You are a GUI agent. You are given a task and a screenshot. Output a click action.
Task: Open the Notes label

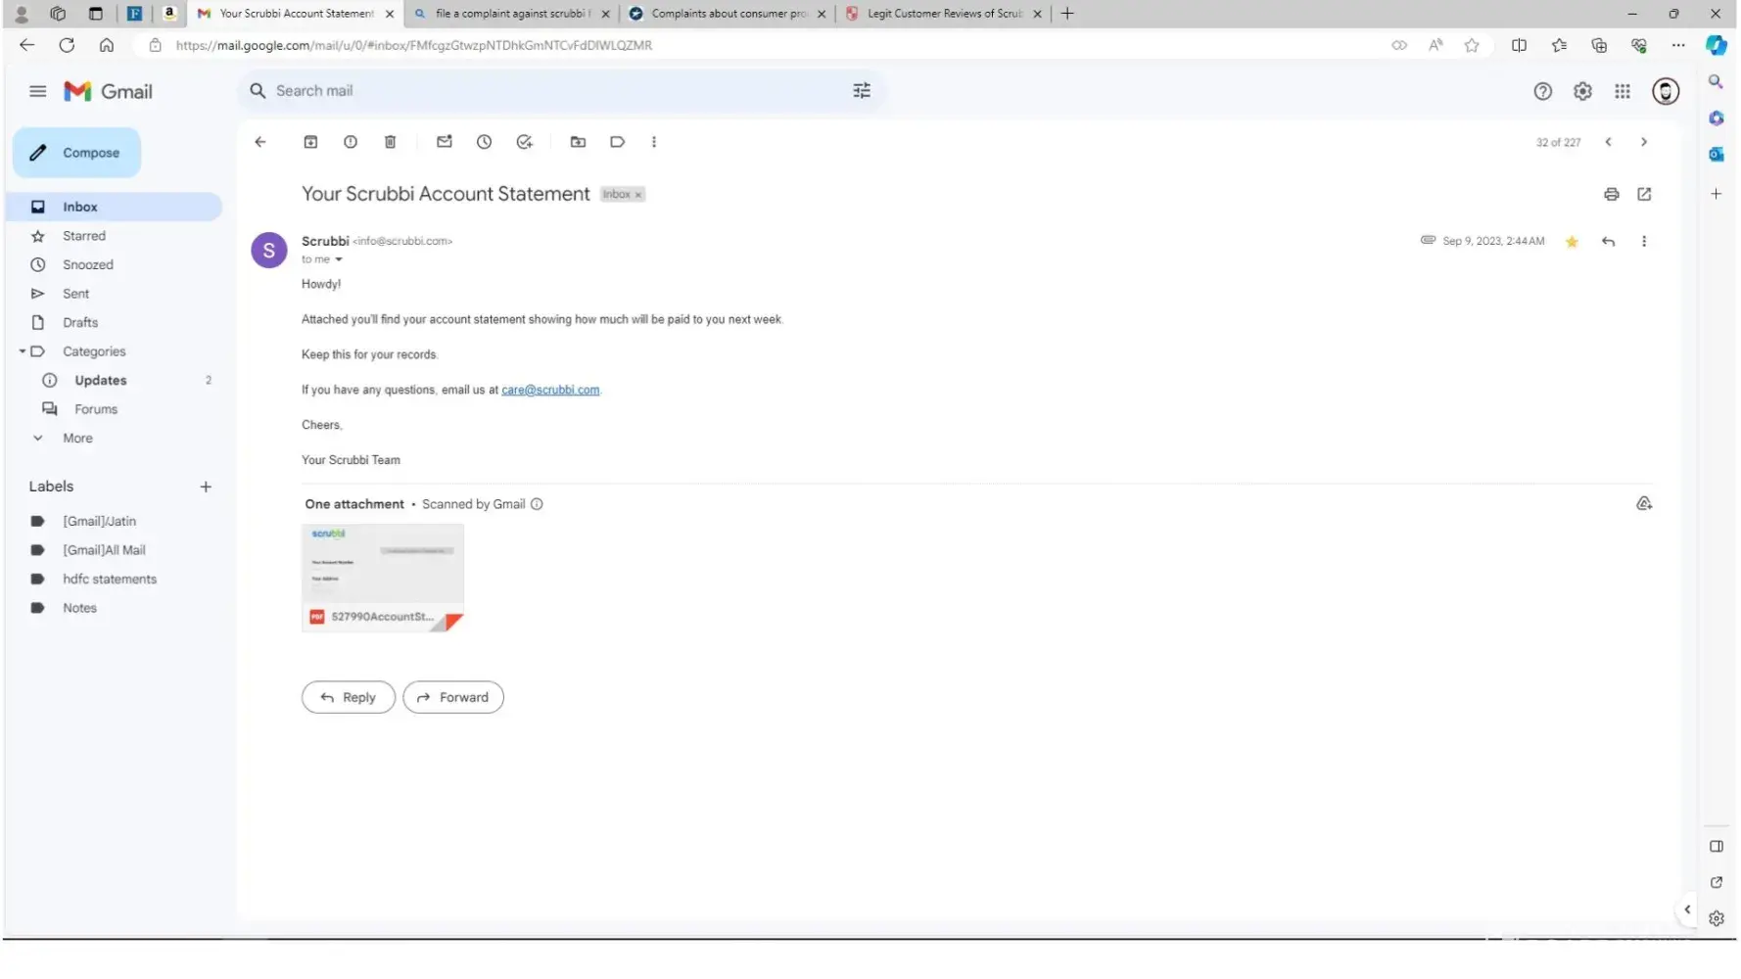point(79,609)
